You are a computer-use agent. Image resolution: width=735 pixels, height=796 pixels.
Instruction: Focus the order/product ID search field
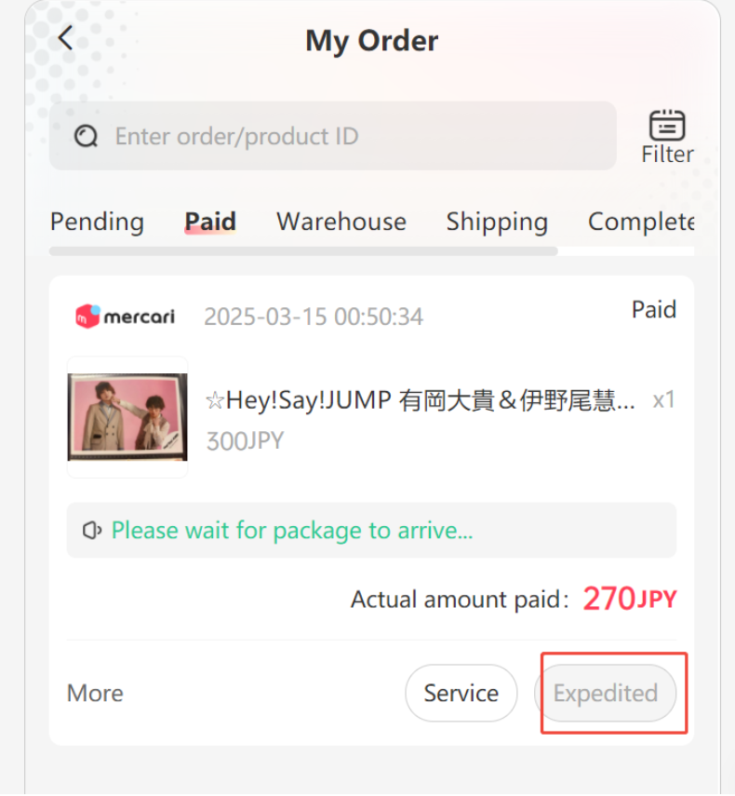tap(333, 136)
